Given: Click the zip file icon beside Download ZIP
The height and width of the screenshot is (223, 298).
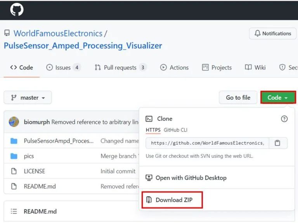Looking at the screenshot, I should coord(149,200).
